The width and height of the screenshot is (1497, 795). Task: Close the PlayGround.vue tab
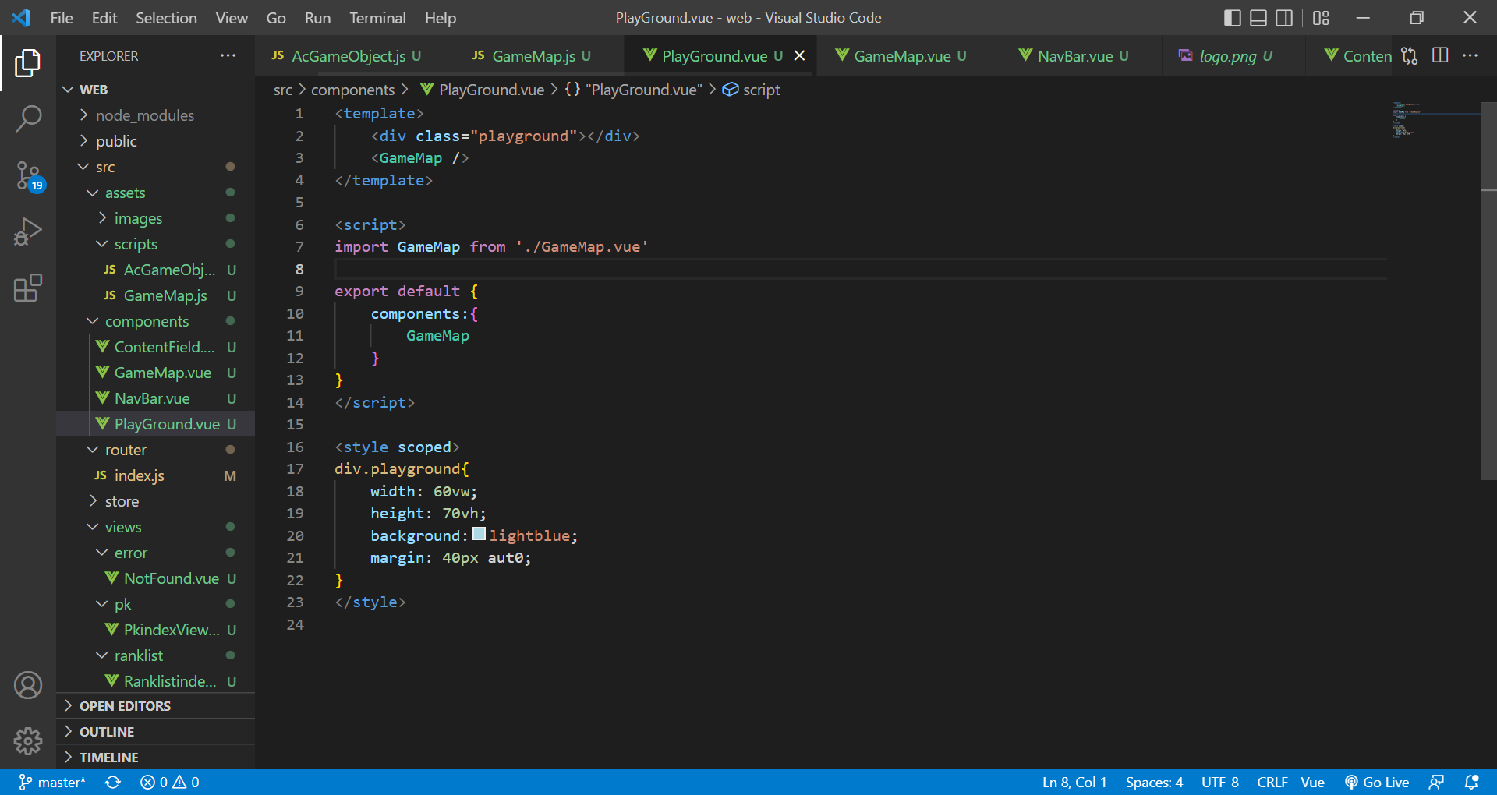(799, 55)
